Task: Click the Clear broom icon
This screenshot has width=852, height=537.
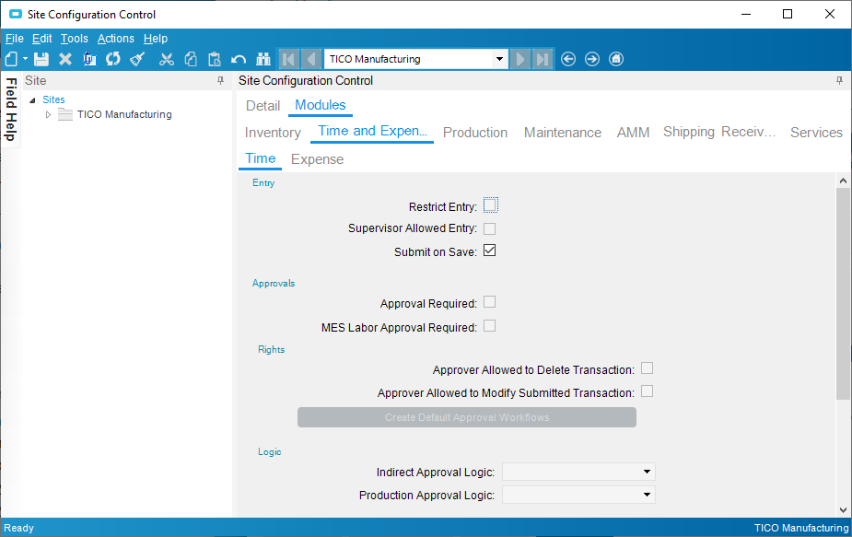Action: [137, 59]
